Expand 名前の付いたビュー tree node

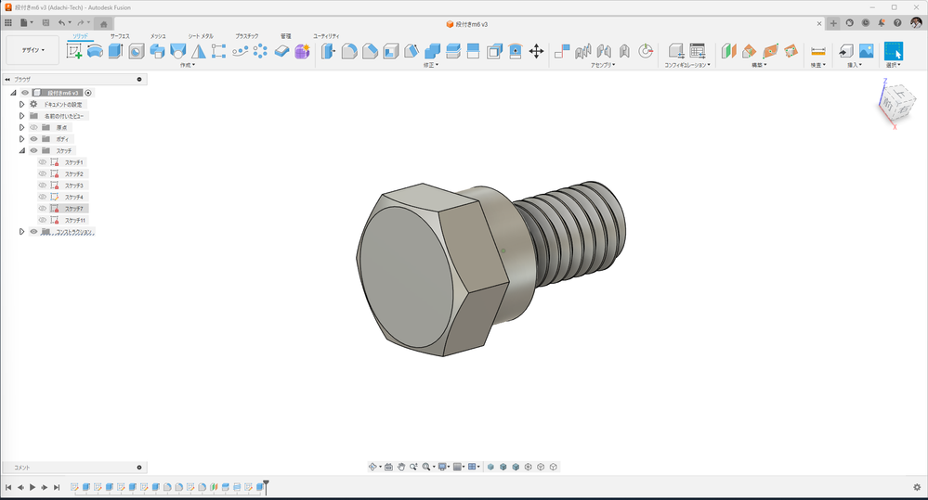[22, 116]
